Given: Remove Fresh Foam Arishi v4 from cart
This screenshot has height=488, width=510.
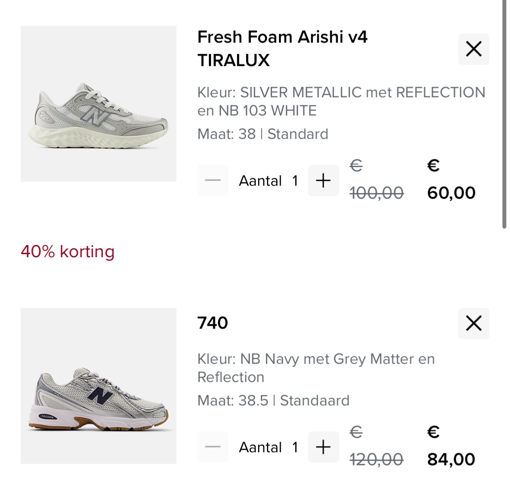Looking at the screenshot, I should (x=473, y=49).
